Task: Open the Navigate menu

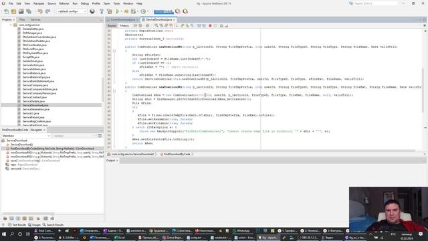Action: tap(39, 3)
